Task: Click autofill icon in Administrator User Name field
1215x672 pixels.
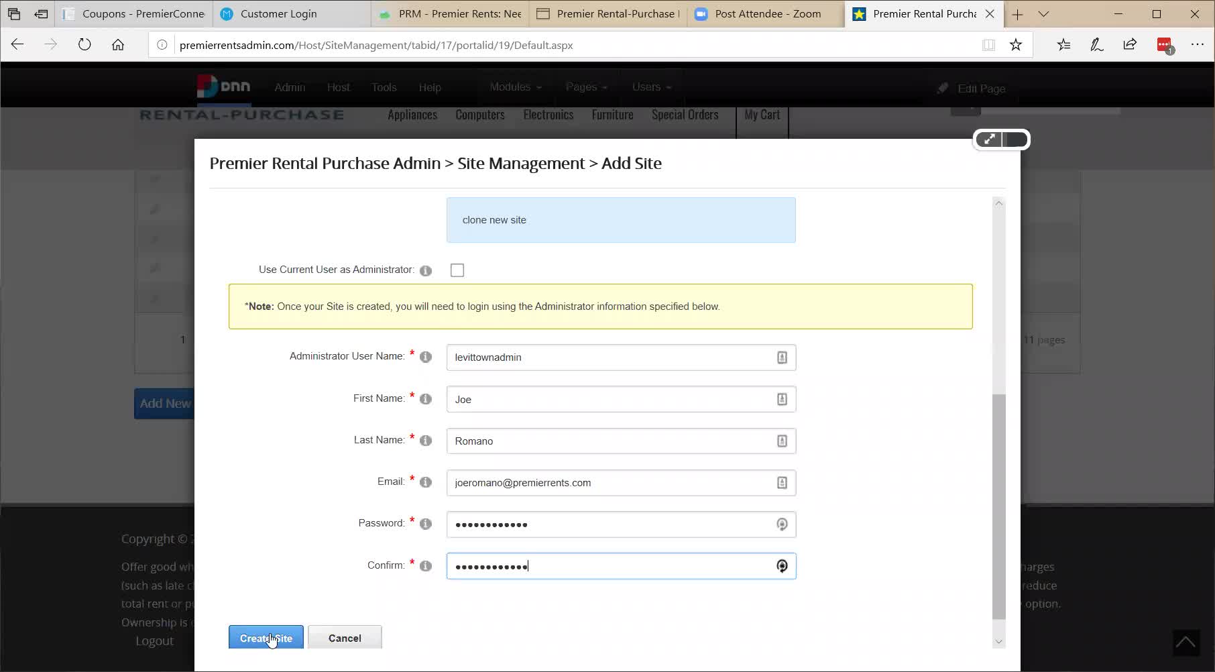Action: (x=782, y=357)
